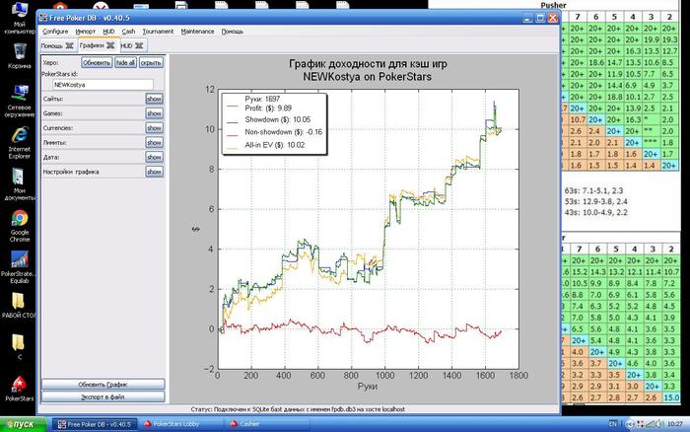This screenshot has height=432, width=690.
Task: Click the Экспорт в файл button
Action: pyautogui.click(x=103, y=396)
